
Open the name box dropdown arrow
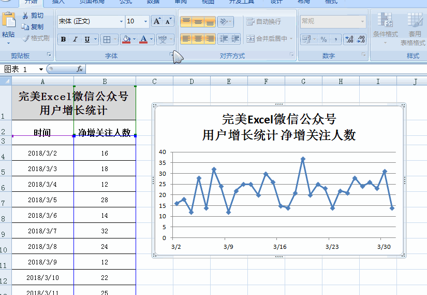pyautogui.click(x=41, y=69)
